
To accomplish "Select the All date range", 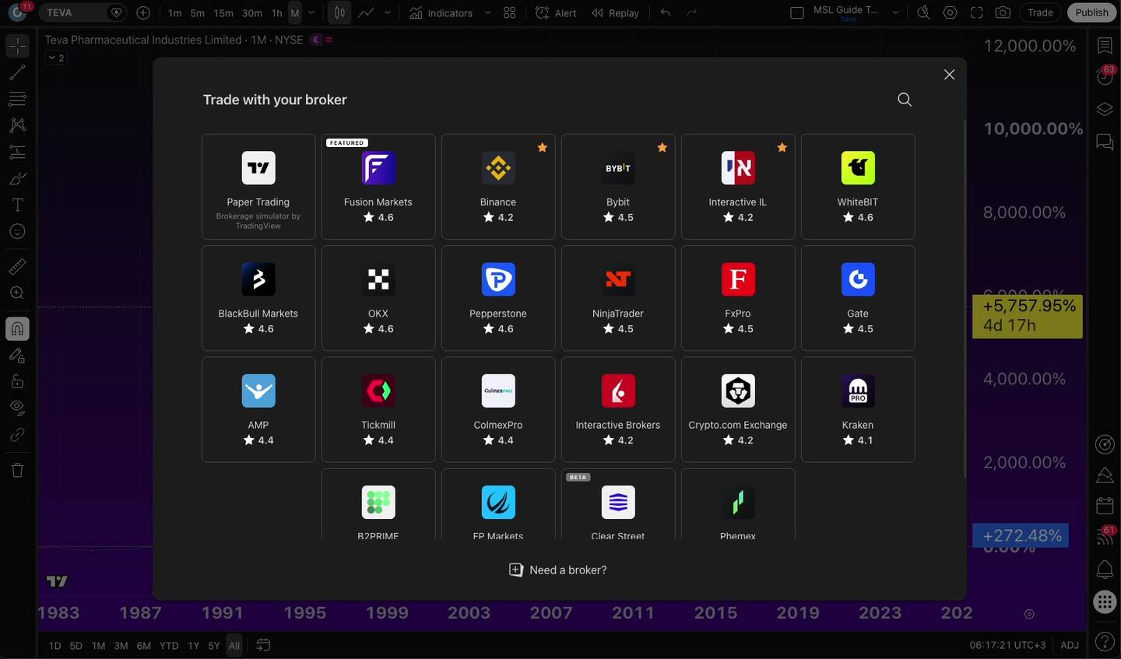I will tap(234, 646).
